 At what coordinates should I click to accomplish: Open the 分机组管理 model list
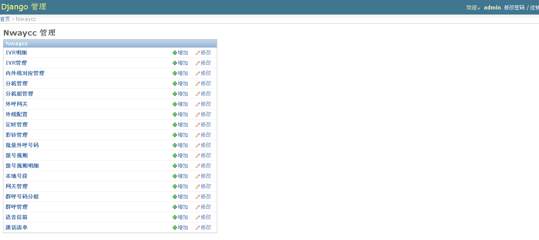[x=19, y=94]
